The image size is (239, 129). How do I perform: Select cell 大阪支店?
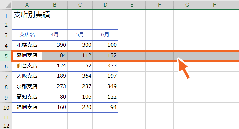[x=27, y=76]
